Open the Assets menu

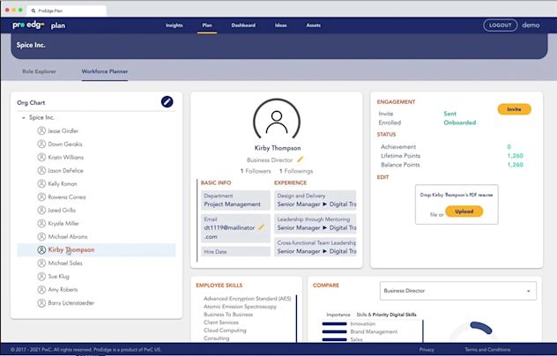tap(314, 26)
